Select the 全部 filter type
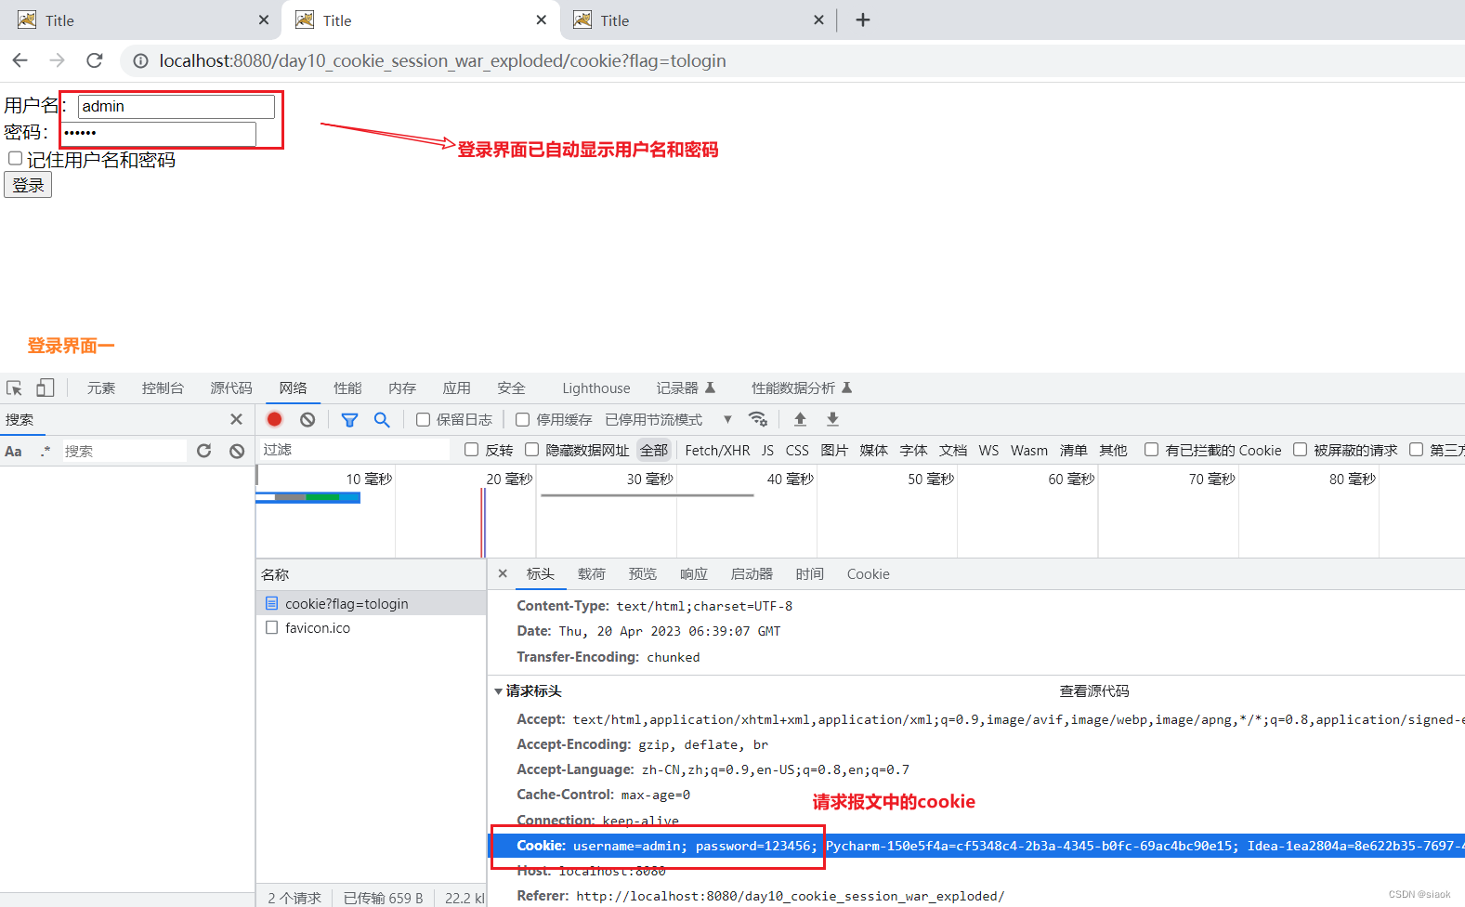1465x907 pixels. click(x=653, y=450)
